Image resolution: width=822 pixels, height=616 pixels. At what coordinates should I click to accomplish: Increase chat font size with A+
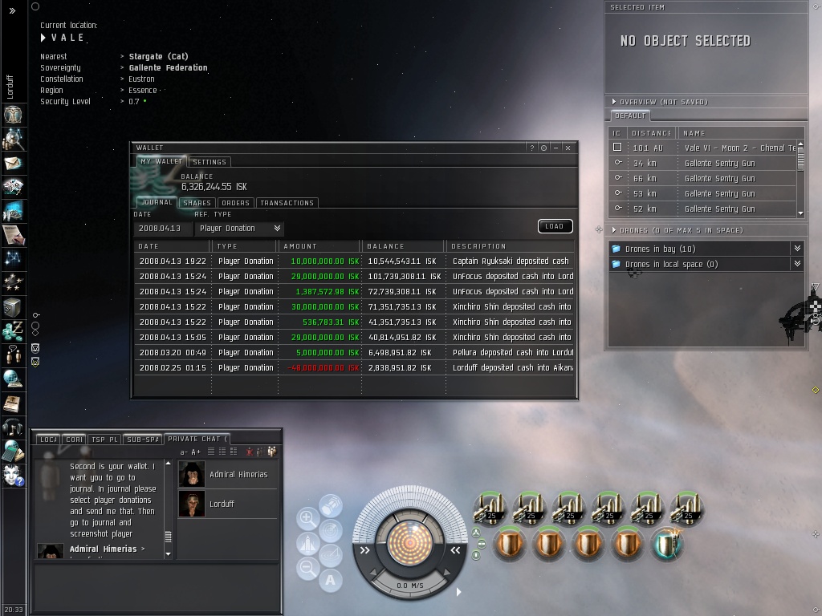coord(196,452)
